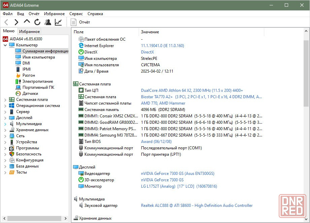Open the Сервис menu

click(76, 14)
